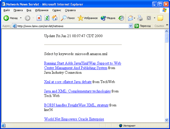Image resolution: width=170 pixels, height=129 pixels.
Task: Open the Search (Поиск) toolbar button
Action: (x=68, y=18)
